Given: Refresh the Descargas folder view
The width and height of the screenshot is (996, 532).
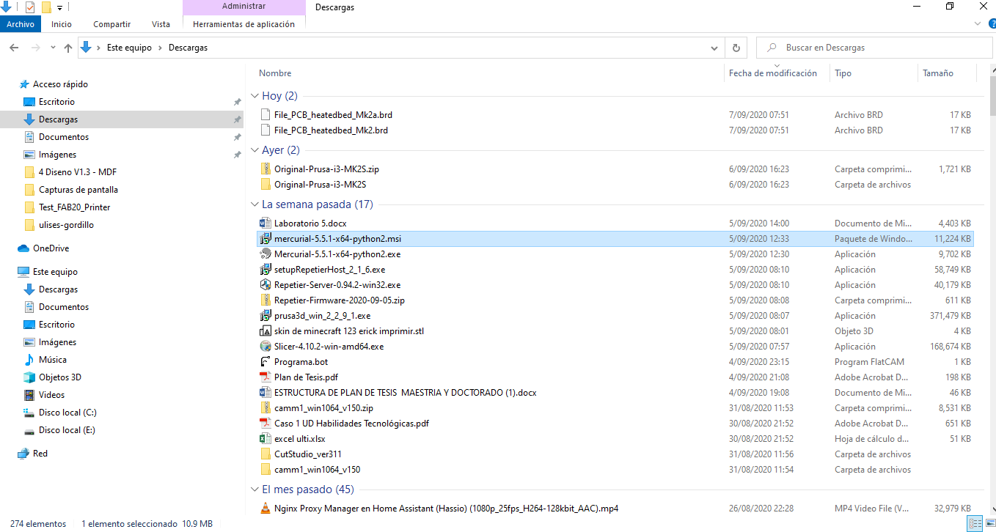Looking at the screenshot, I should pos(736,48).
